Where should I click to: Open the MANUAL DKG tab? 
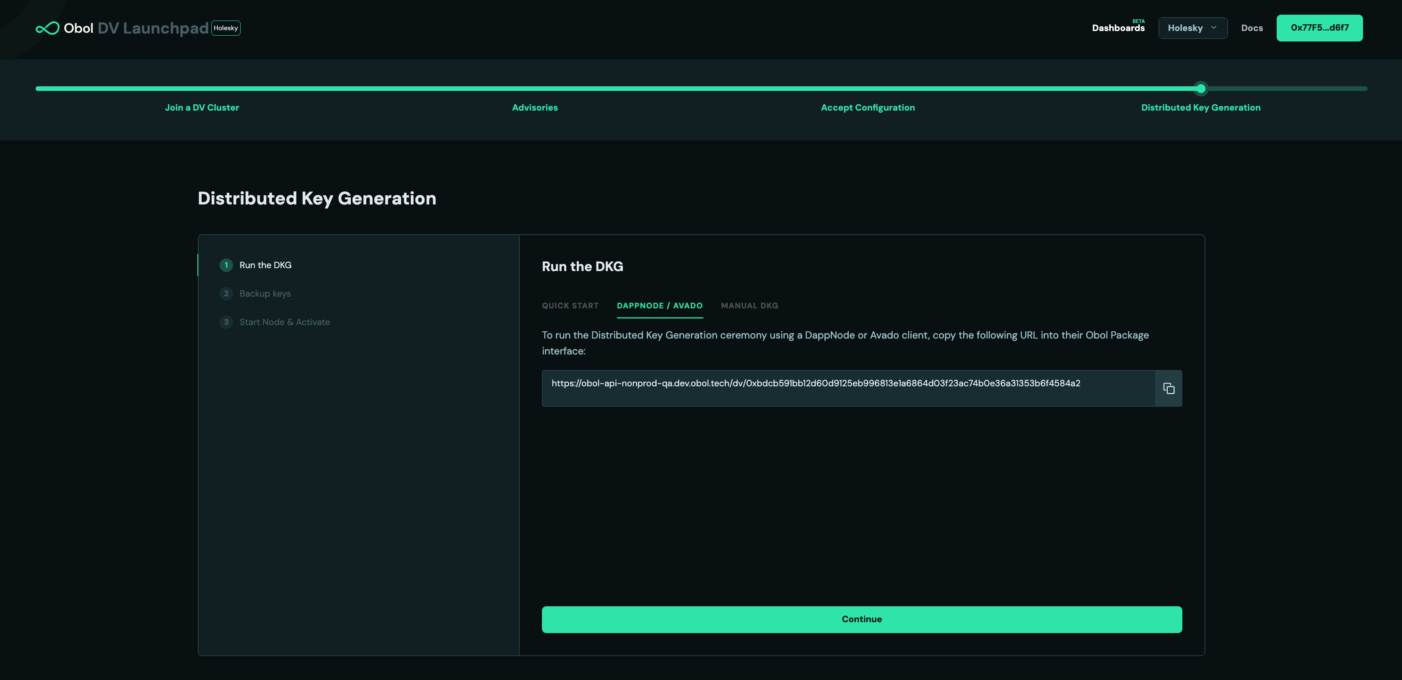[x=749, y=306]
